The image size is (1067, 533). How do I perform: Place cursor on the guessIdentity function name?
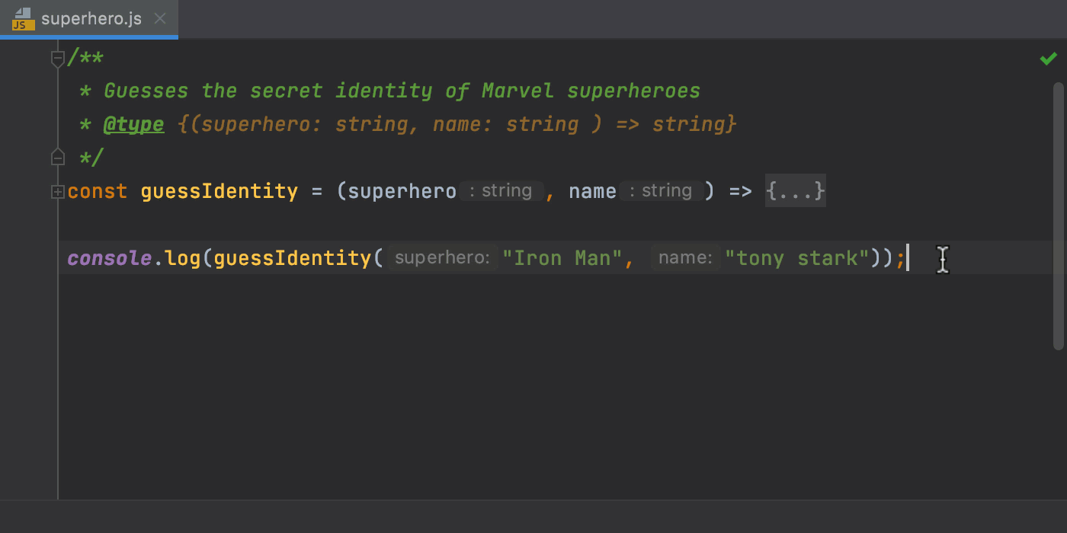219,190
